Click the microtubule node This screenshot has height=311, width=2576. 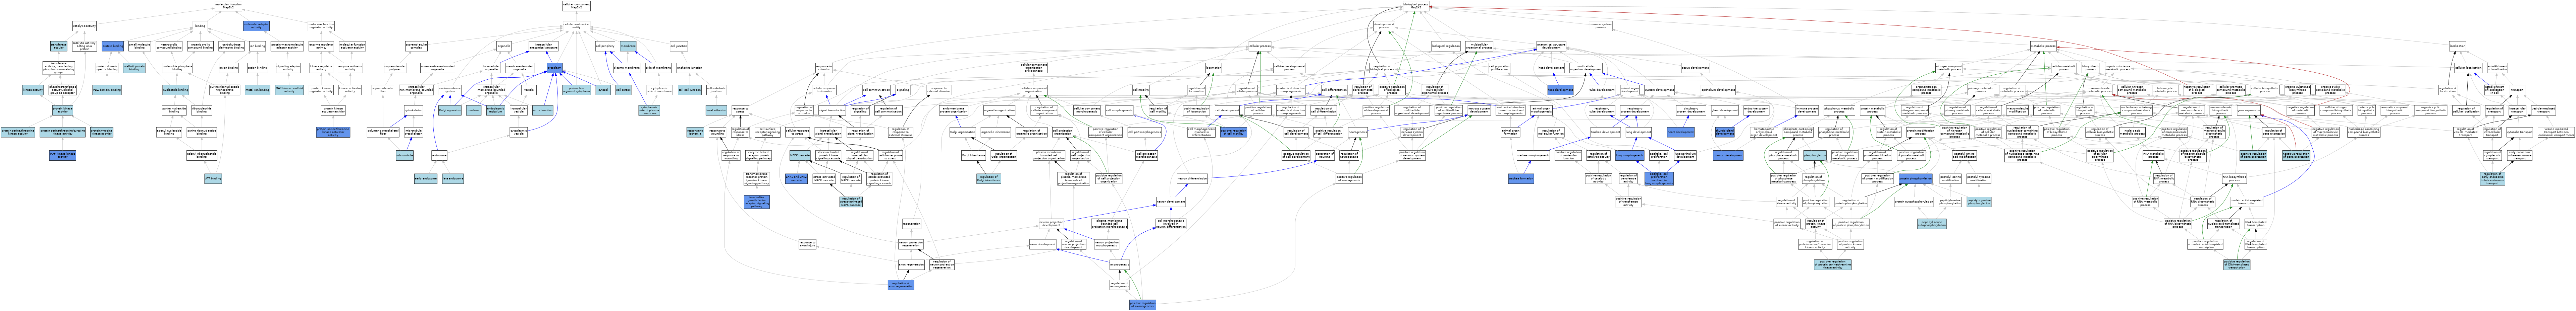(404, 155)
